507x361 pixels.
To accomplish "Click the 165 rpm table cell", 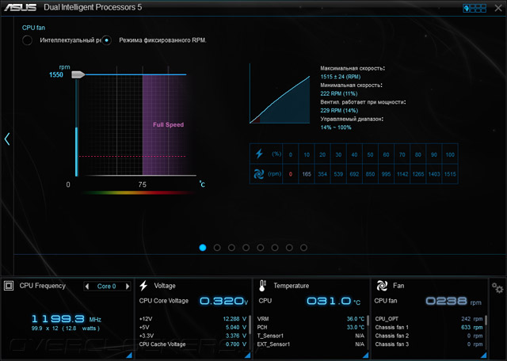I will tap(307, 174).
